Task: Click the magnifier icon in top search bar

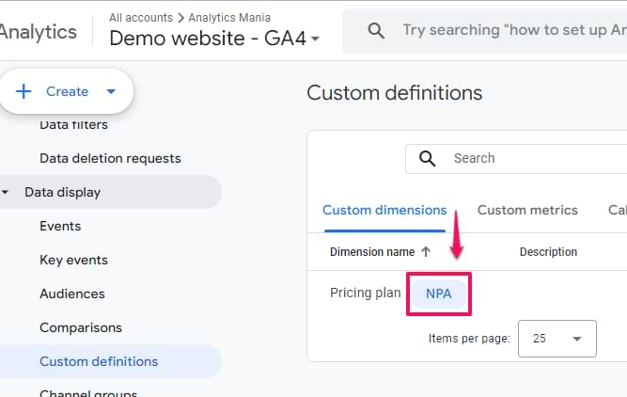Action: (x=376, y=30)
